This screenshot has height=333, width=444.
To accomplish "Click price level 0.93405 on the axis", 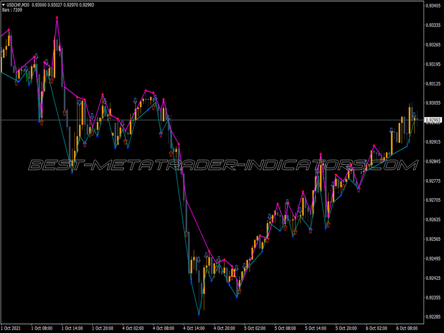I will [x=433, y=5].
